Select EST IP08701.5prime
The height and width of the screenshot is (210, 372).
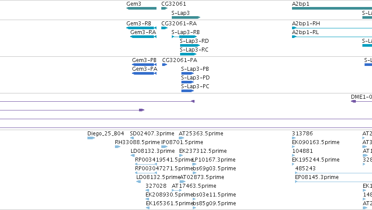pyautogui.click(x=164, y=147)
